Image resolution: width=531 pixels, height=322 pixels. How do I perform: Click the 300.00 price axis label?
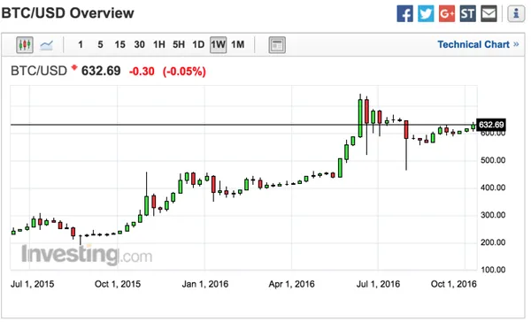(493, 215)
